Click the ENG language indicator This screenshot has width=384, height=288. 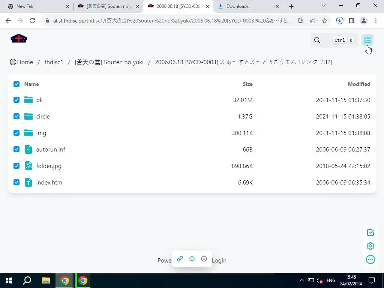tap(331, 280)
